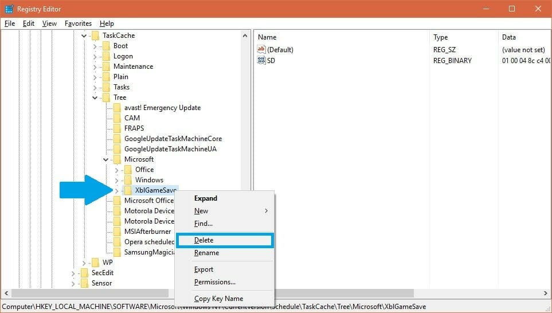Expand the WP key

point(84,263)
